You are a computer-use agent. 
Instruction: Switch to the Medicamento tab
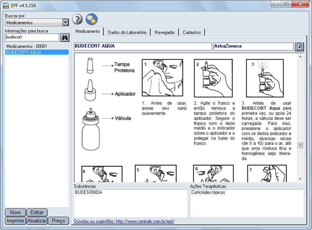(88, 31)
